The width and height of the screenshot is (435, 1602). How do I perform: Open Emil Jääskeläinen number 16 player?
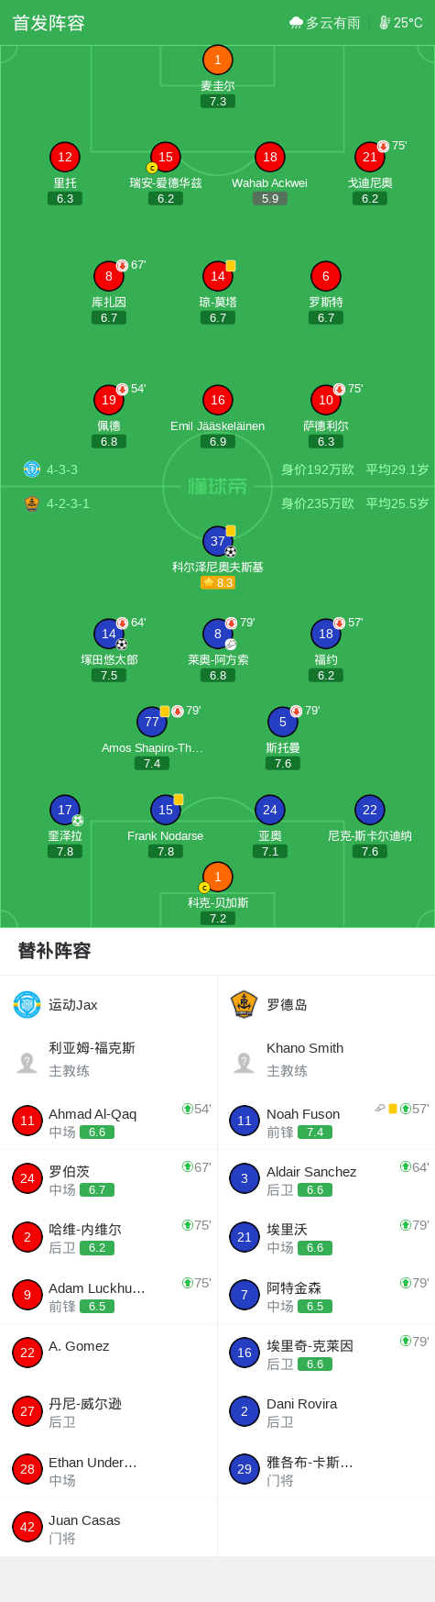(x=218, y=400)
